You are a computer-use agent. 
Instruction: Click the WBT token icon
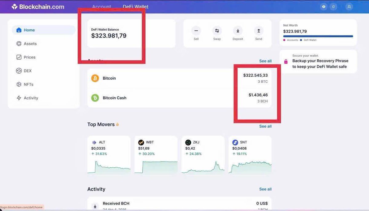141,142
